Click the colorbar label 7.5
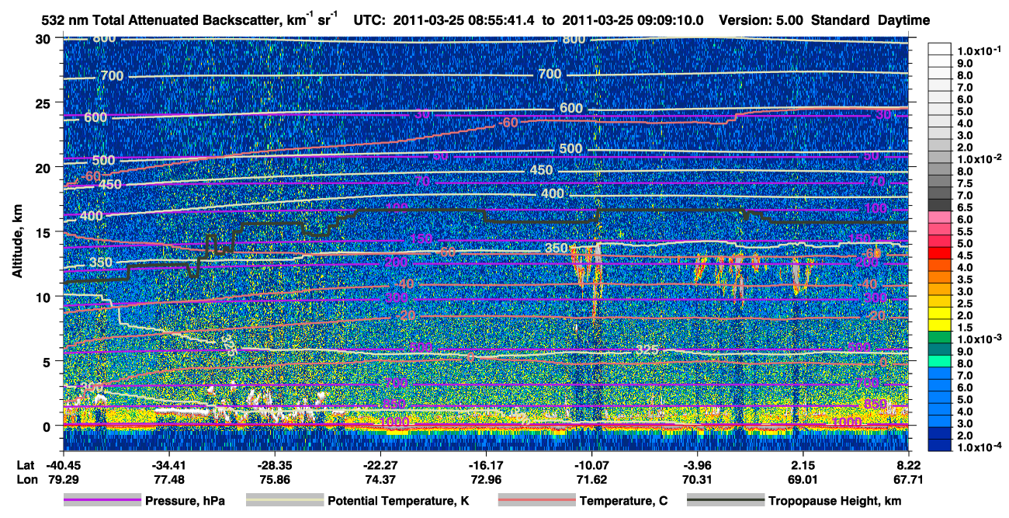The height and width of the screenshot is (518, 1009). click(964, 183)
